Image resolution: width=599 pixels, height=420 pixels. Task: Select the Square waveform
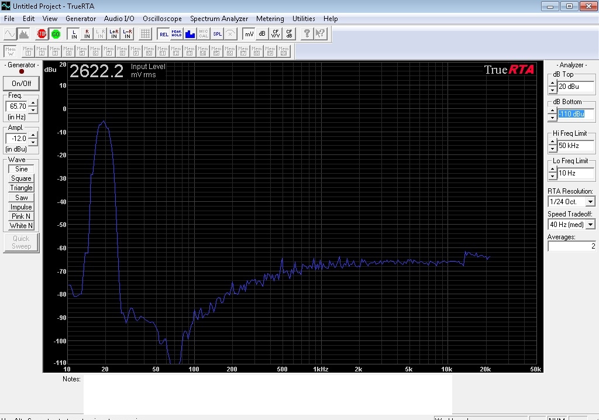21,178
